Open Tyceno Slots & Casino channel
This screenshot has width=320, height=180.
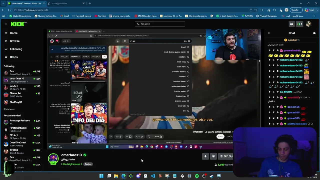(22, 151)
